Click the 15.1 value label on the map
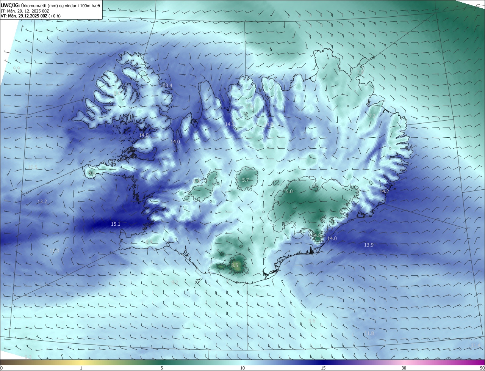The height and width of the screenshot is (371, 485). (x=116, y=224)
